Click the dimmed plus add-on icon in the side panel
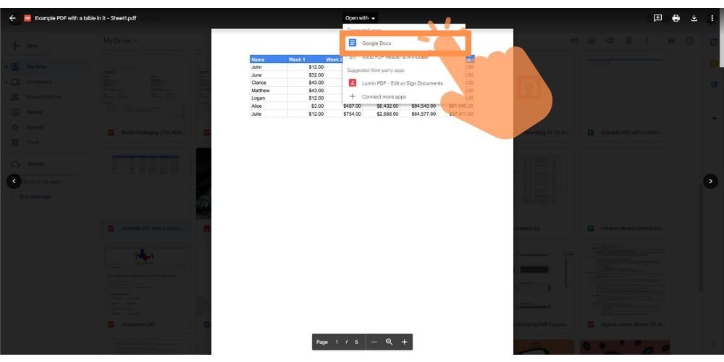The height and width of the screenshot is (362, 724). (714, 118)
